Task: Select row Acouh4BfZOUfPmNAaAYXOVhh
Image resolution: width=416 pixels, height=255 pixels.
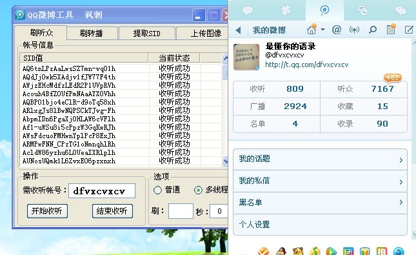Action: coord(121,94)
